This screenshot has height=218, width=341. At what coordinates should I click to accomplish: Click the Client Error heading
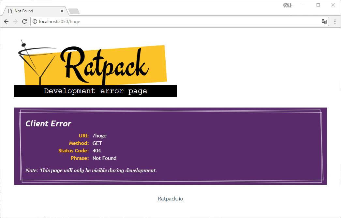coord(48,123)
